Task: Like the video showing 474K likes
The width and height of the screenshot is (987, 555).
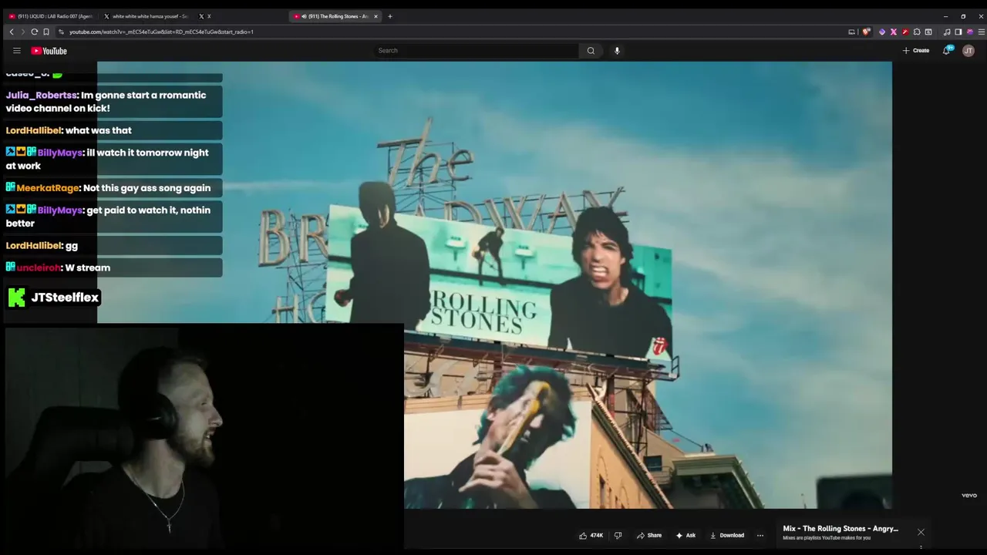Action: [591, 535]
